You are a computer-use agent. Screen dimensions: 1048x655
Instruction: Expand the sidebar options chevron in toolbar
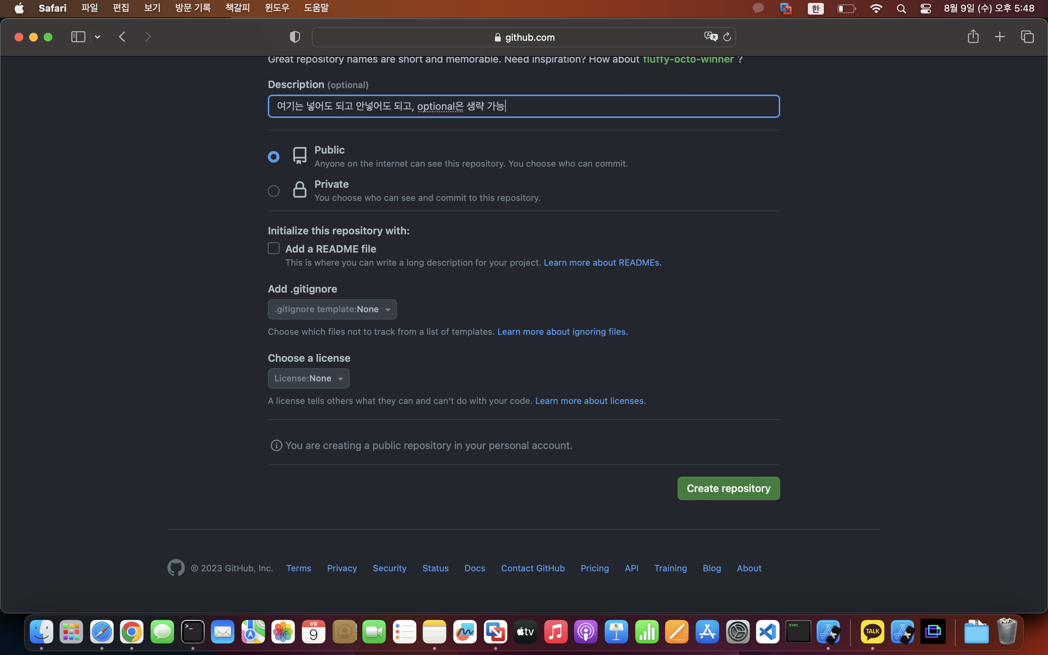98,37
